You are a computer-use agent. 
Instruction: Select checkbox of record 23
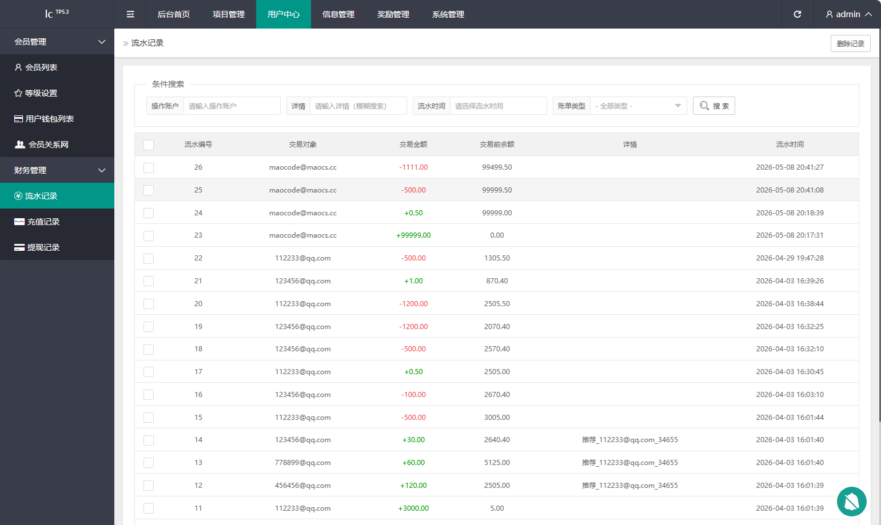149,235
